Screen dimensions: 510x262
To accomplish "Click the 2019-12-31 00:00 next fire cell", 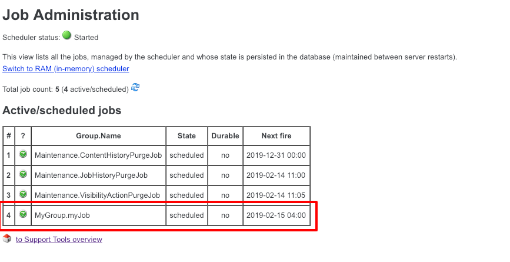I will click(x=276, y=155).
